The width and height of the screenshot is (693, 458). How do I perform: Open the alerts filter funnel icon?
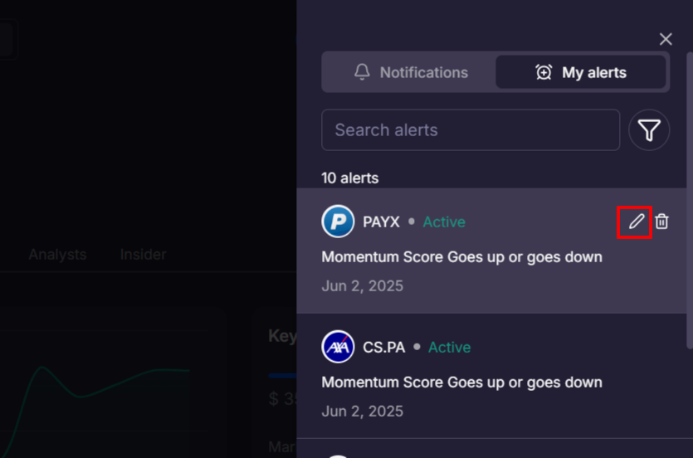(x=649, y=130)
